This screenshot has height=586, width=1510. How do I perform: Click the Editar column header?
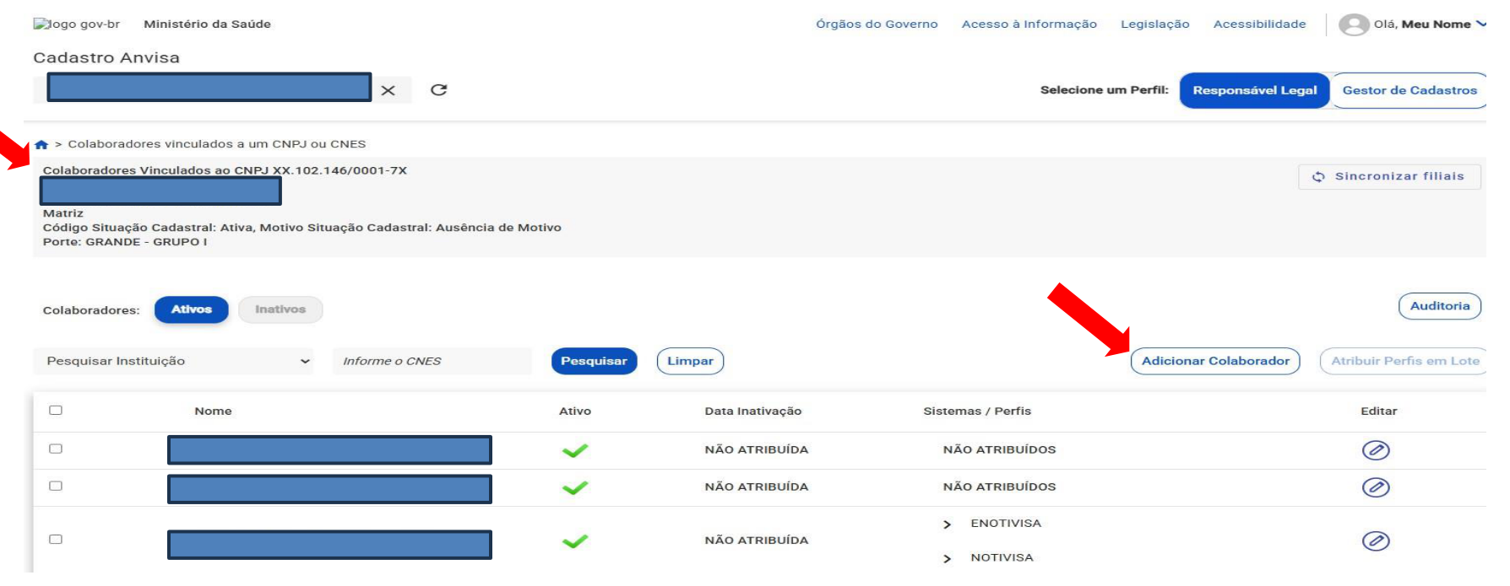[1378, 411]
